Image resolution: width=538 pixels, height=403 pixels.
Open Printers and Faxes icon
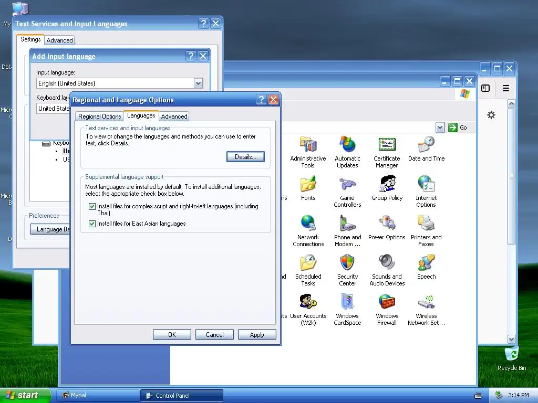(x=426, y=223)
